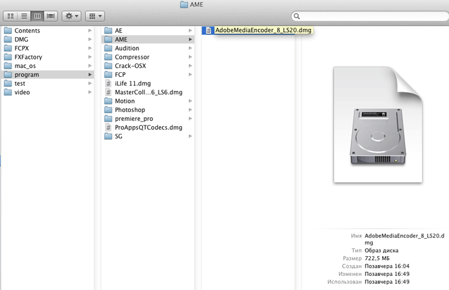Select the MasterColl…6_LS6.dmg file icon
The width and height of the screenshot is (449, 290).
click(108, 92)
